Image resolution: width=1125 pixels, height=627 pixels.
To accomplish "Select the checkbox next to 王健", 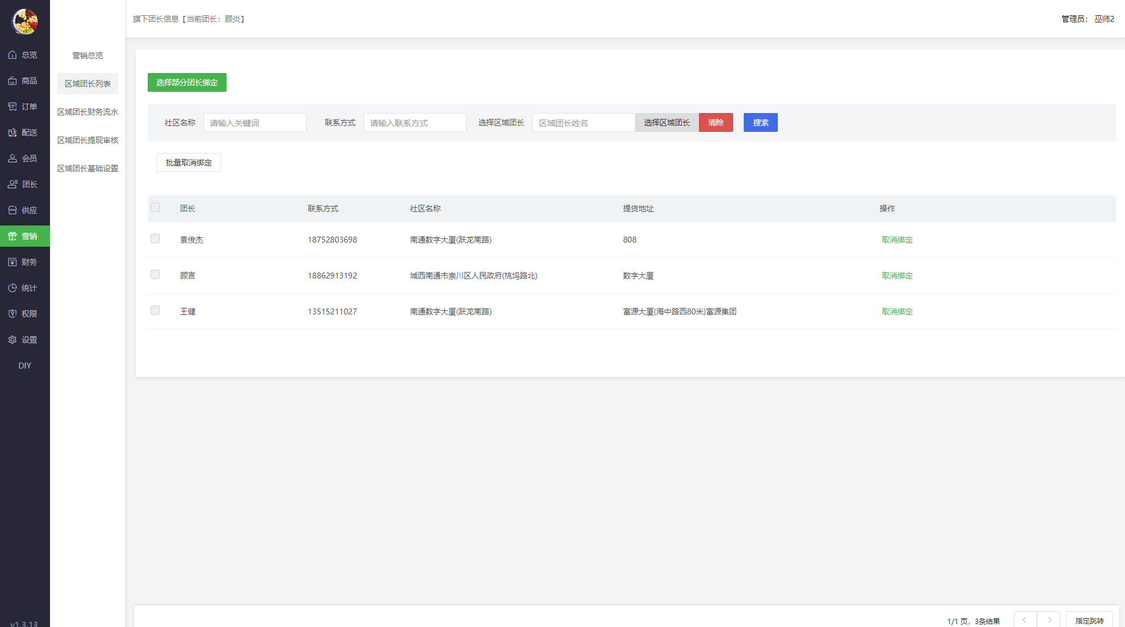I will pyautogui.click(x=155, y=310).
